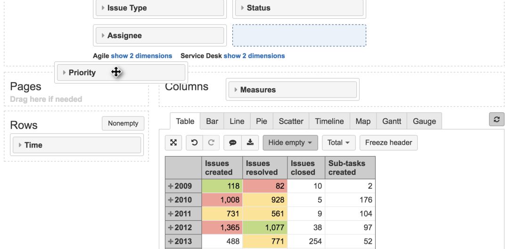Show 2 Agile dimensions link
Viewport: 509px width, 249px height.
tap(141, 56)
